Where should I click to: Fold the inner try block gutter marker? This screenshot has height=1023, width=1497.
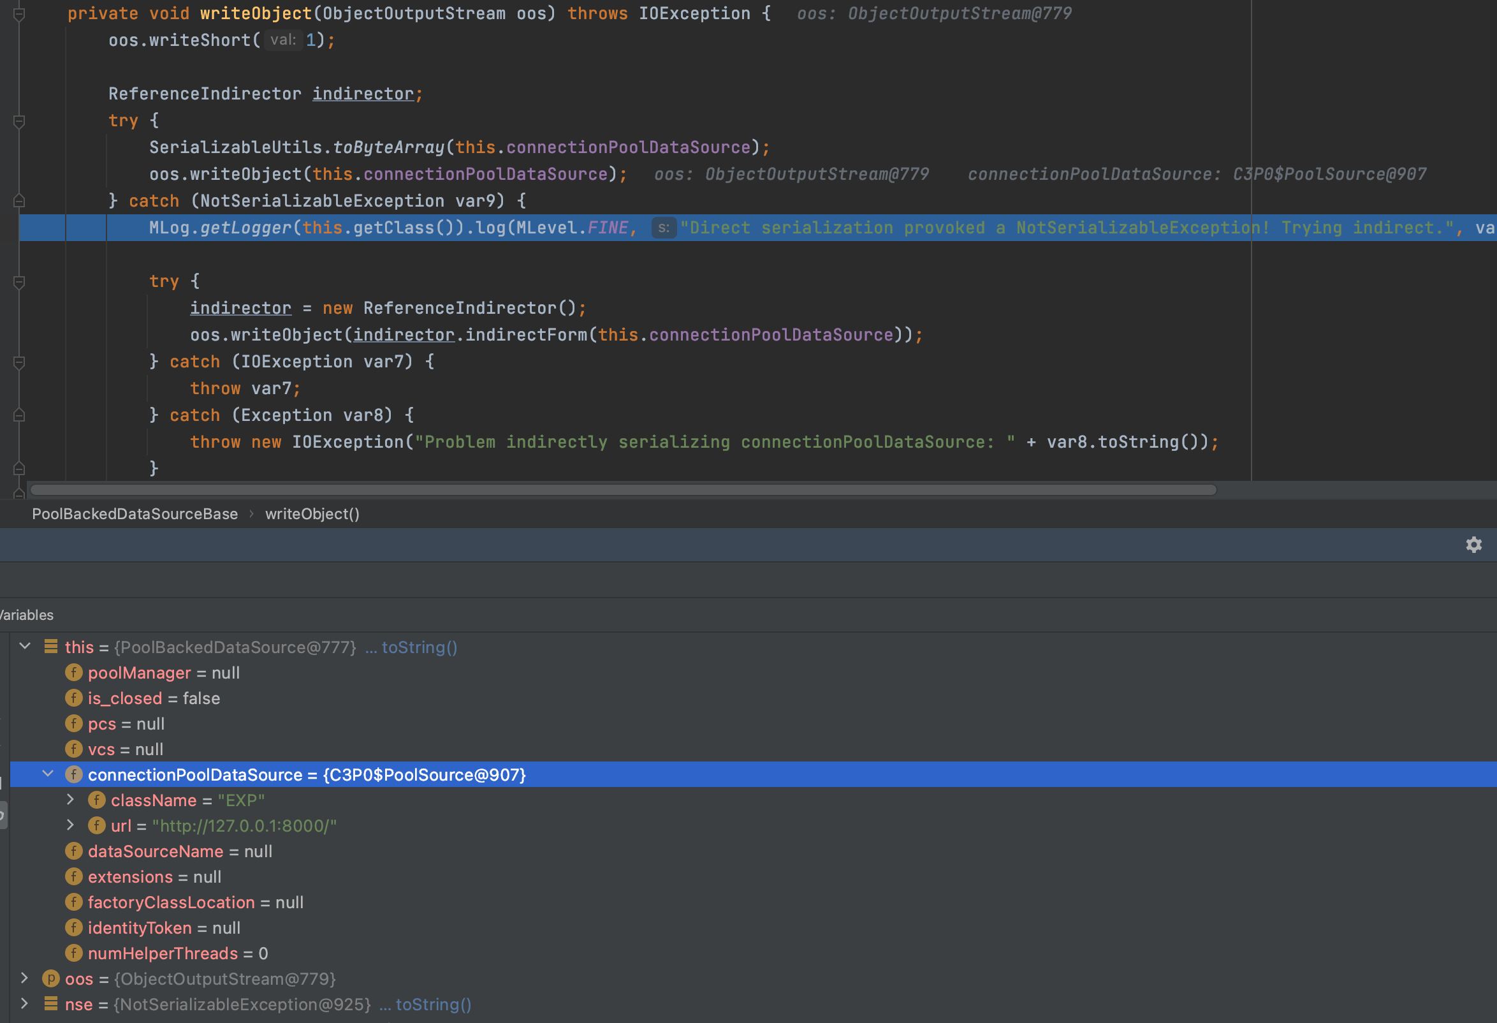click(19, 281)
